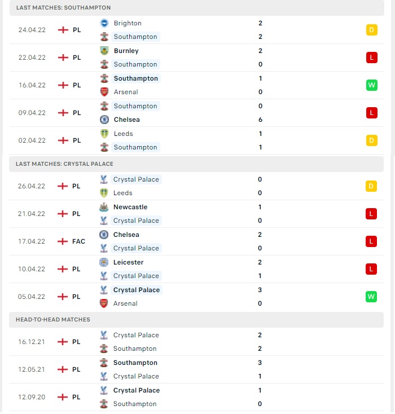Open the Newcastle team name link

(x=130, y=207)
